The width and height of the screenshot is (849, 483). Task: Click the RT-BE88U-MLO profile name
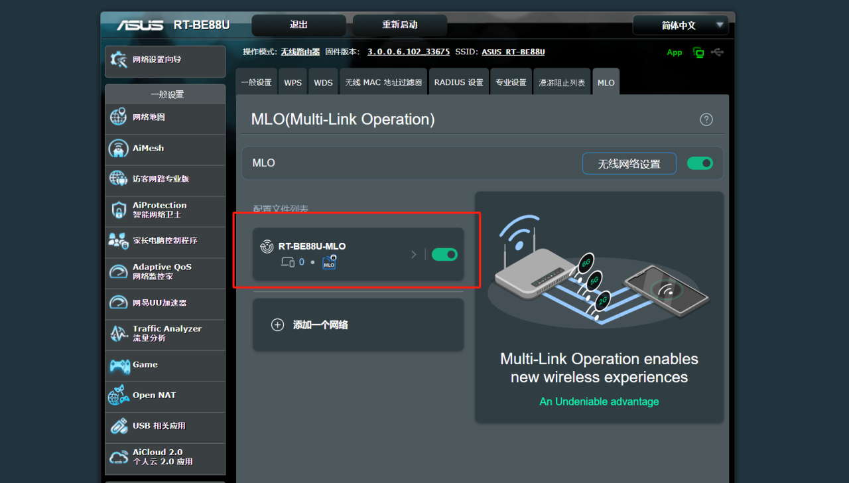click(312, 246)
